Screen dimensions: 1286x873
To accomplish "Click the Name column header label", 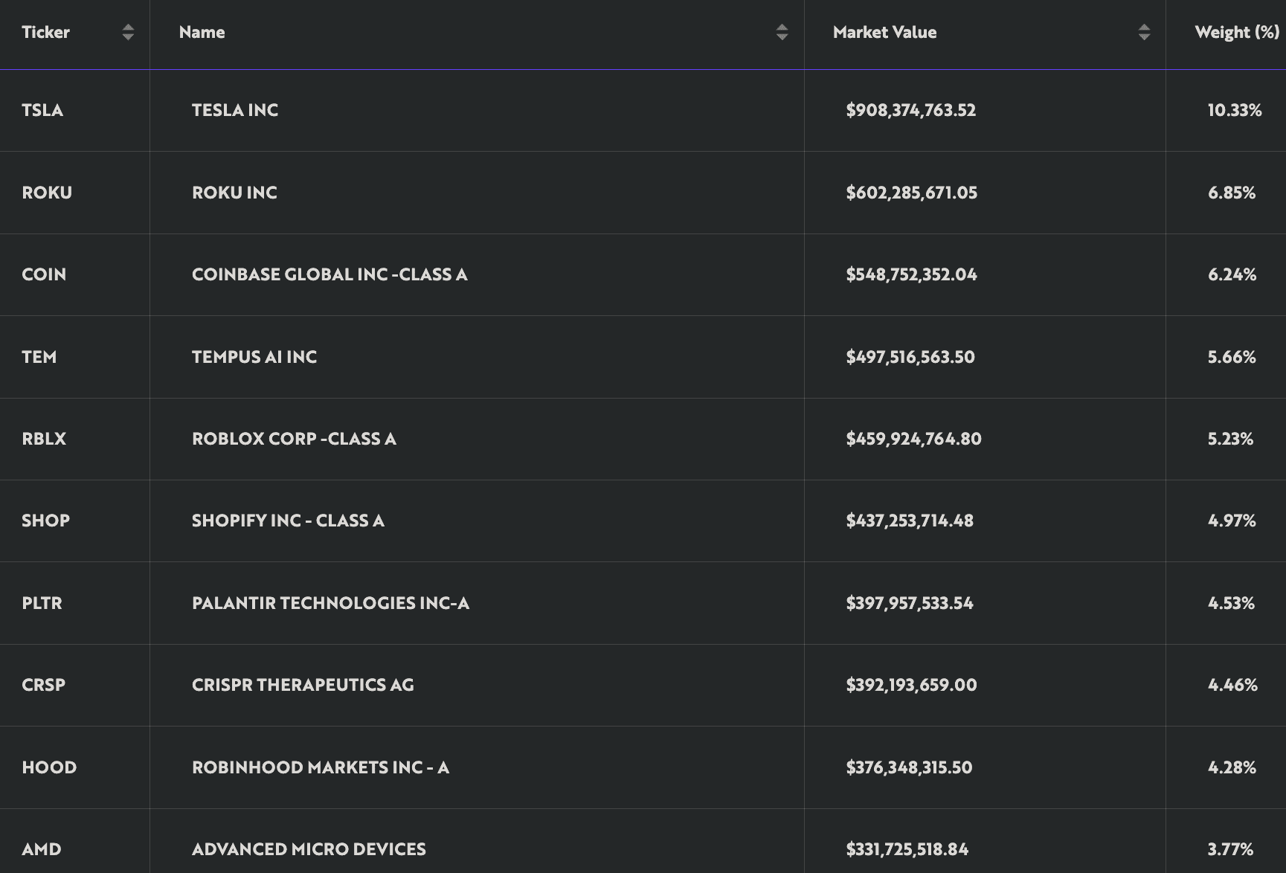I will click(x=202, y=32).
